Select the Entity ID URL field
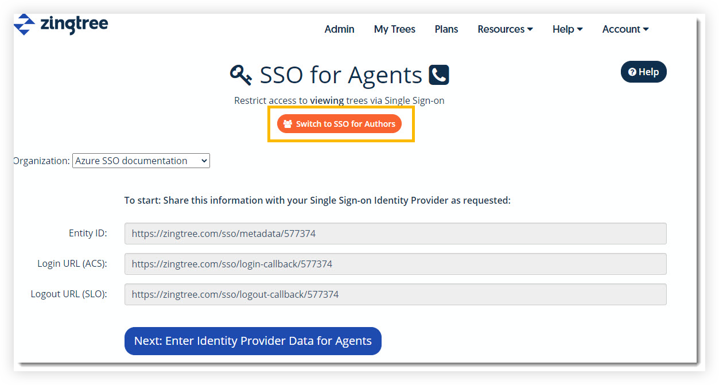The height and width of the screenshot is (385, 719). pyautogui.click(x=395, y=233)
